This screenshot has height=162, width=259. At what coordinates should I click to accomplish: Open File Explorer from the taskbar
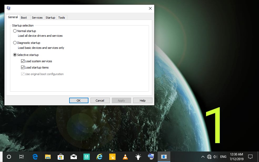tap(48, 157)
